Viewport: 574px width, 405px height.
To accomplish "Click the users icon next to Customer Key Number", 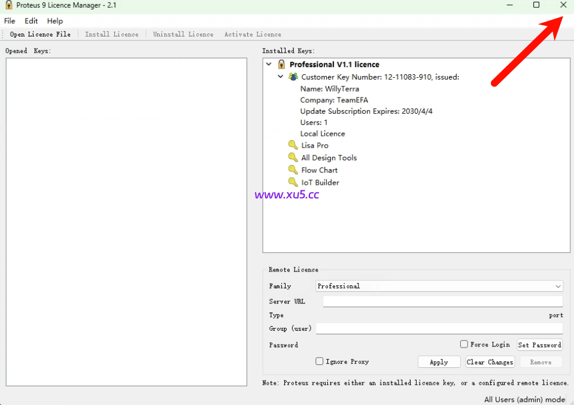I will click(293, 77).
